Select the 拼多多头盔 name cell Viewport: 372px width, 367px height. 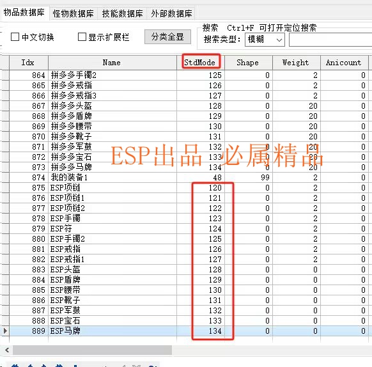tap(112, 106)
